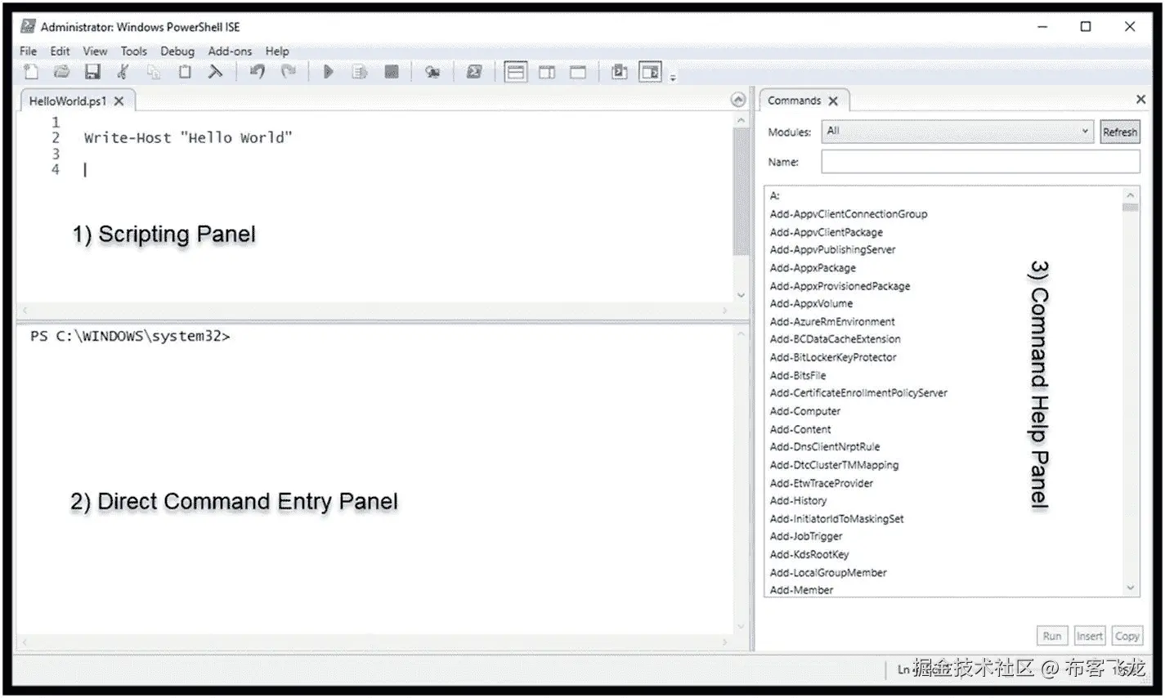
Task: Select Add-LocalGroupMember command
Action: (x=828, y=573)
